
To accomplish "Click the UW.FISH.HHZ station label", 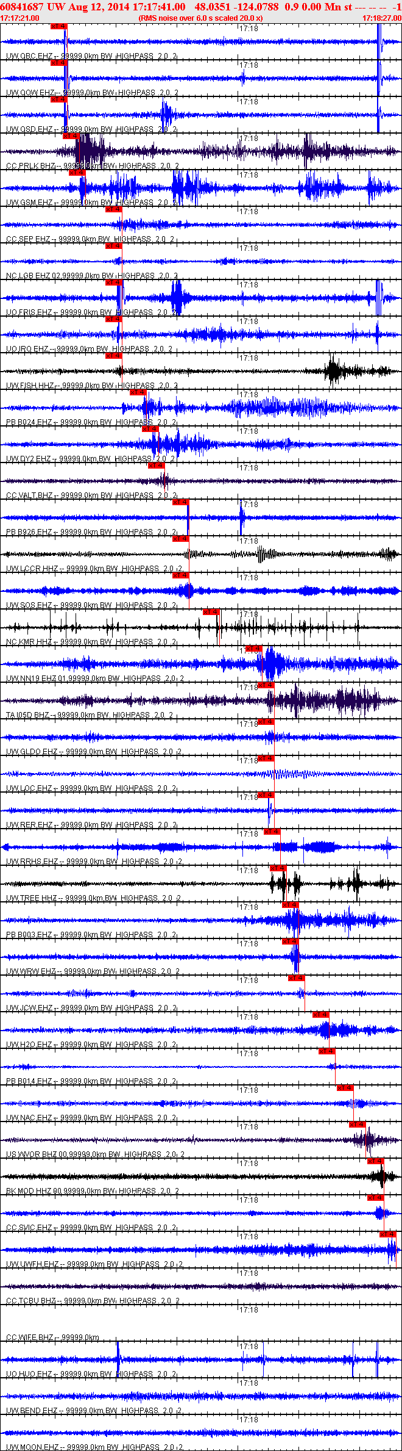I will click(30, 386).
